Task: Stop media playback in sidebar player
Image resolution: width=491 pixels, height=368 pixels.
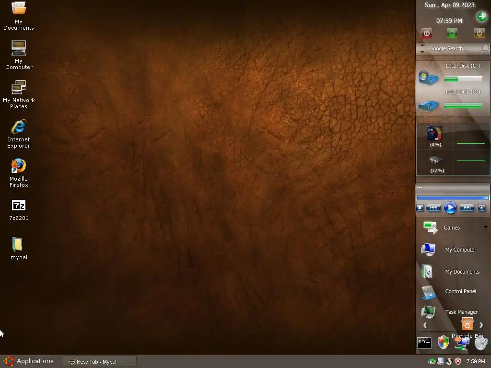Action: pos(420,208)
